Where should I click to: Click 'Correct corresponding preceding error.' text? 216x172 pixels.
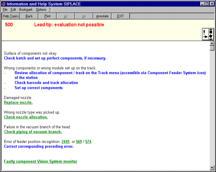[x=39, y=146]
